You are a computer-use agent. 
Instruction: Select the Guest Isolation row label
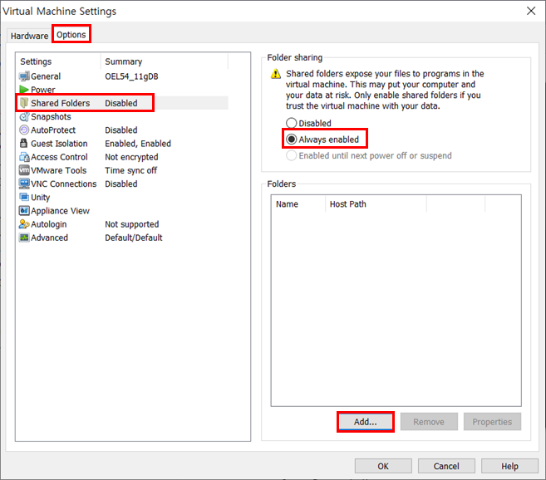[59, 144]
